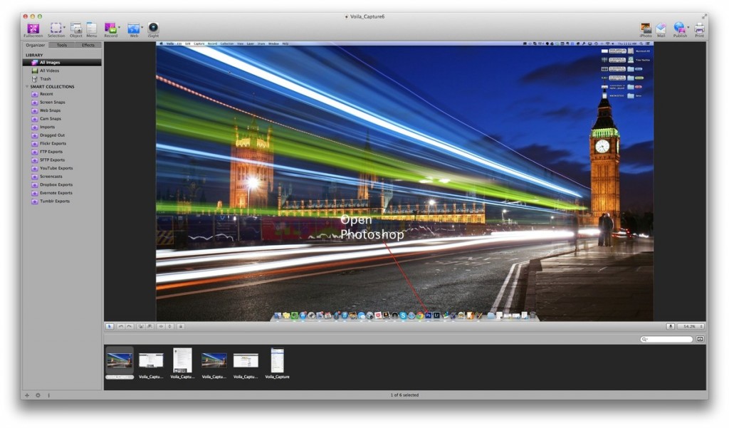Viewport: 729px width, 428px height.
Task: Switch to the Tools tab
Action: 62,45
